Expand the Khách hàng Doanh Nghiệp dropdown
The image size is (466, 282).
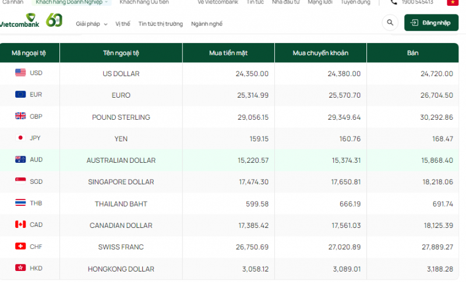(73, 2)
